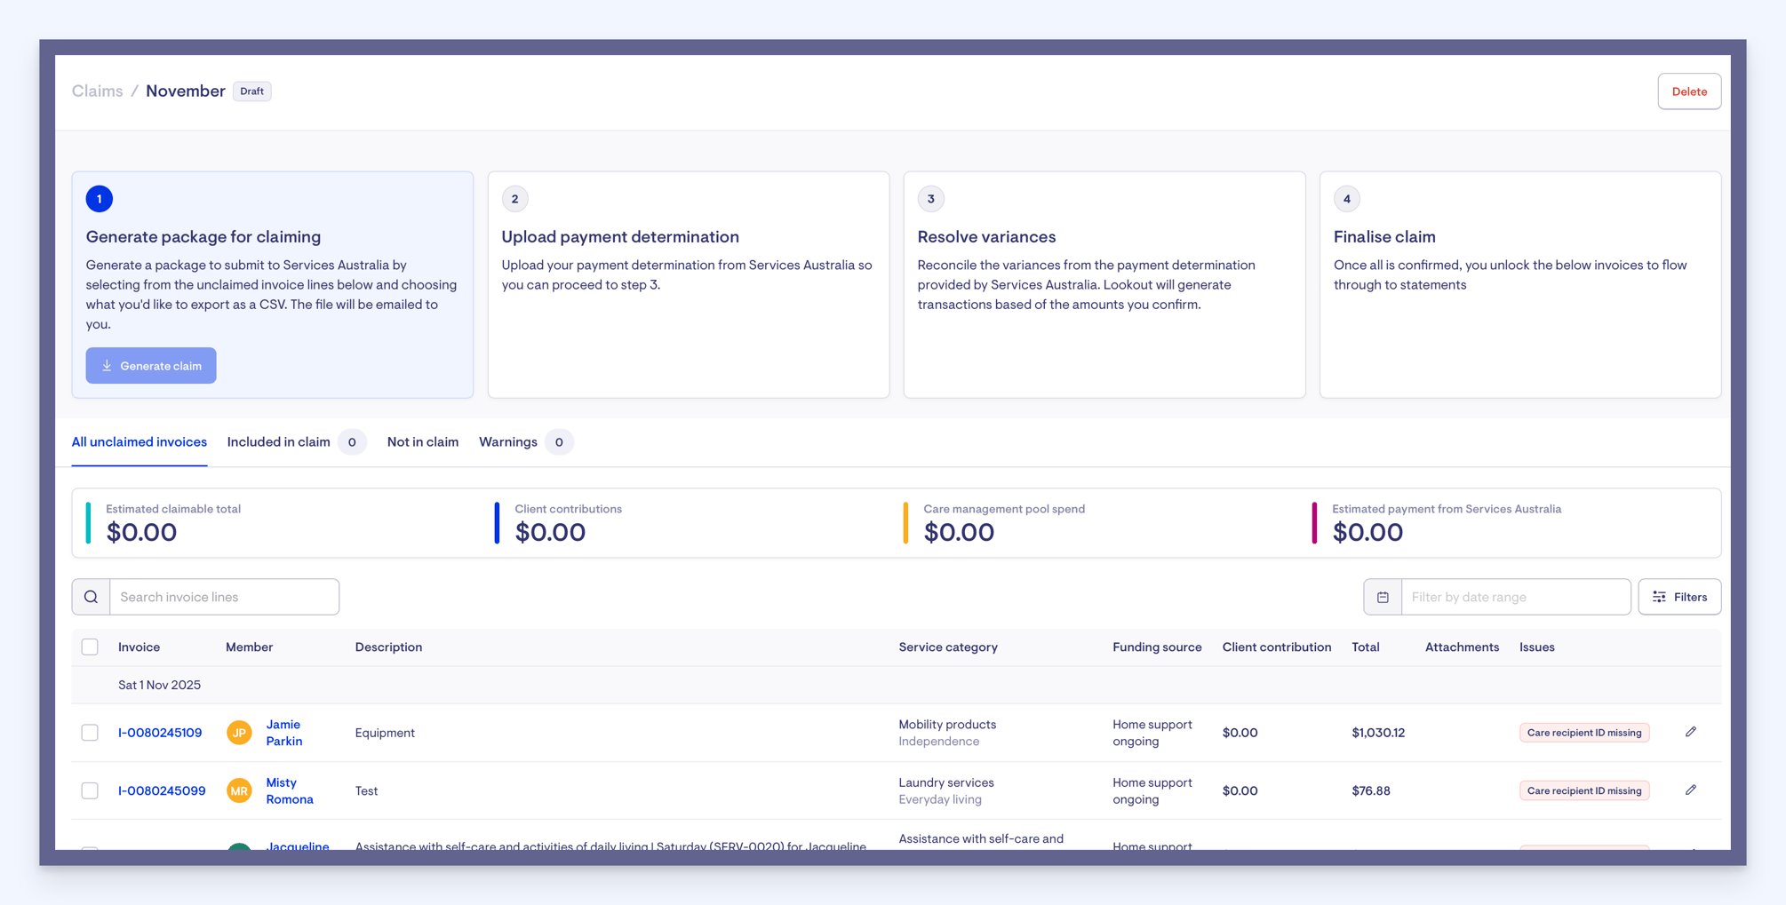Click edit pencil for invoice I-0080245099

[1690, 790]
